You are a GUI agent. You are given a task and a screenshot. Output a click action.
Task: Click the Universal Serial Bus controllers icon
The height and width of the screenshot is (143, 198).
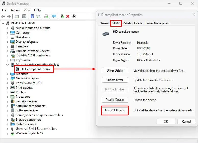[12, 129]
